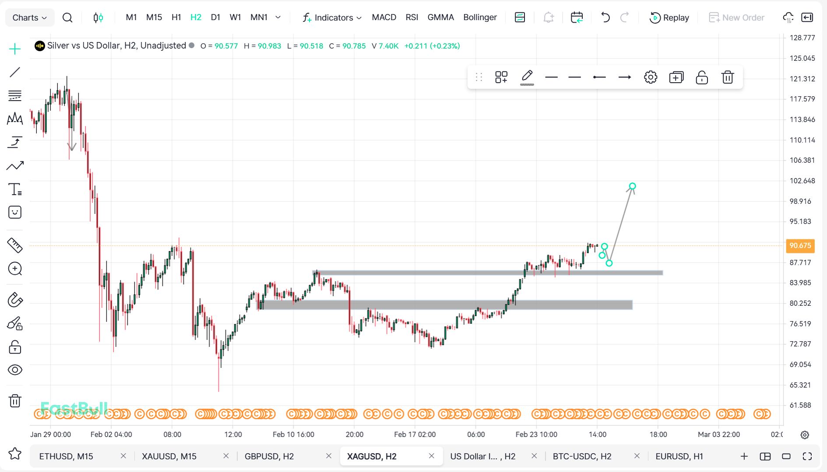The image size is (827, 472).
Task: Toggle drawings visibility with eye icon
Action: click(15, 370)
